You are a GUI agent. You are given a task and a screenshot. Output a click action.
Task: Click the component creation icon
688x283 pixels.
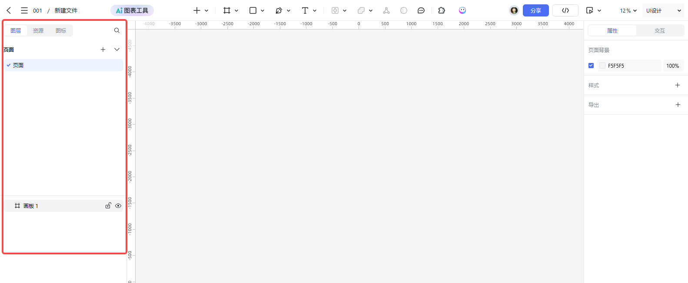coord(335,10)
